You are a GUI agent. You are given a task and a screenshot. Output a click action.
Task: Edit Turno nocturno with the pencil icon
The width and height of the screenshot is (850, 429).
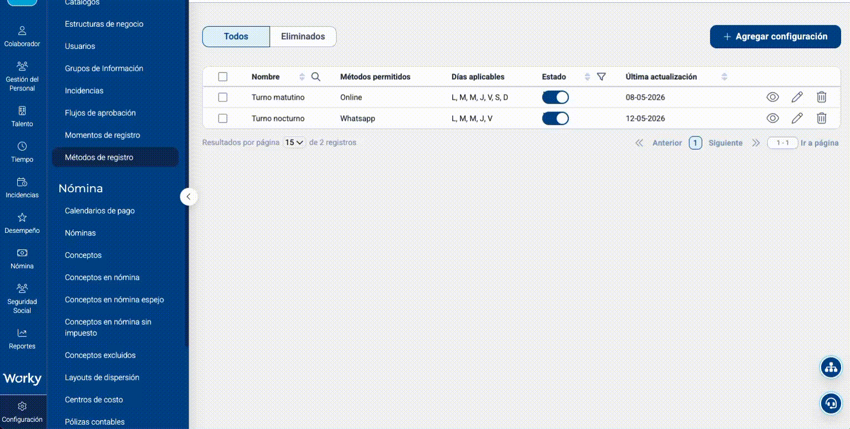[797, 118]
